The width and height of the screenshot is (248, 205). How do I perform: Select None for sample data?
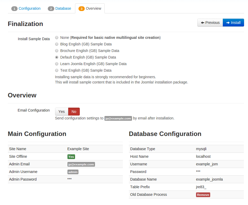57,38
